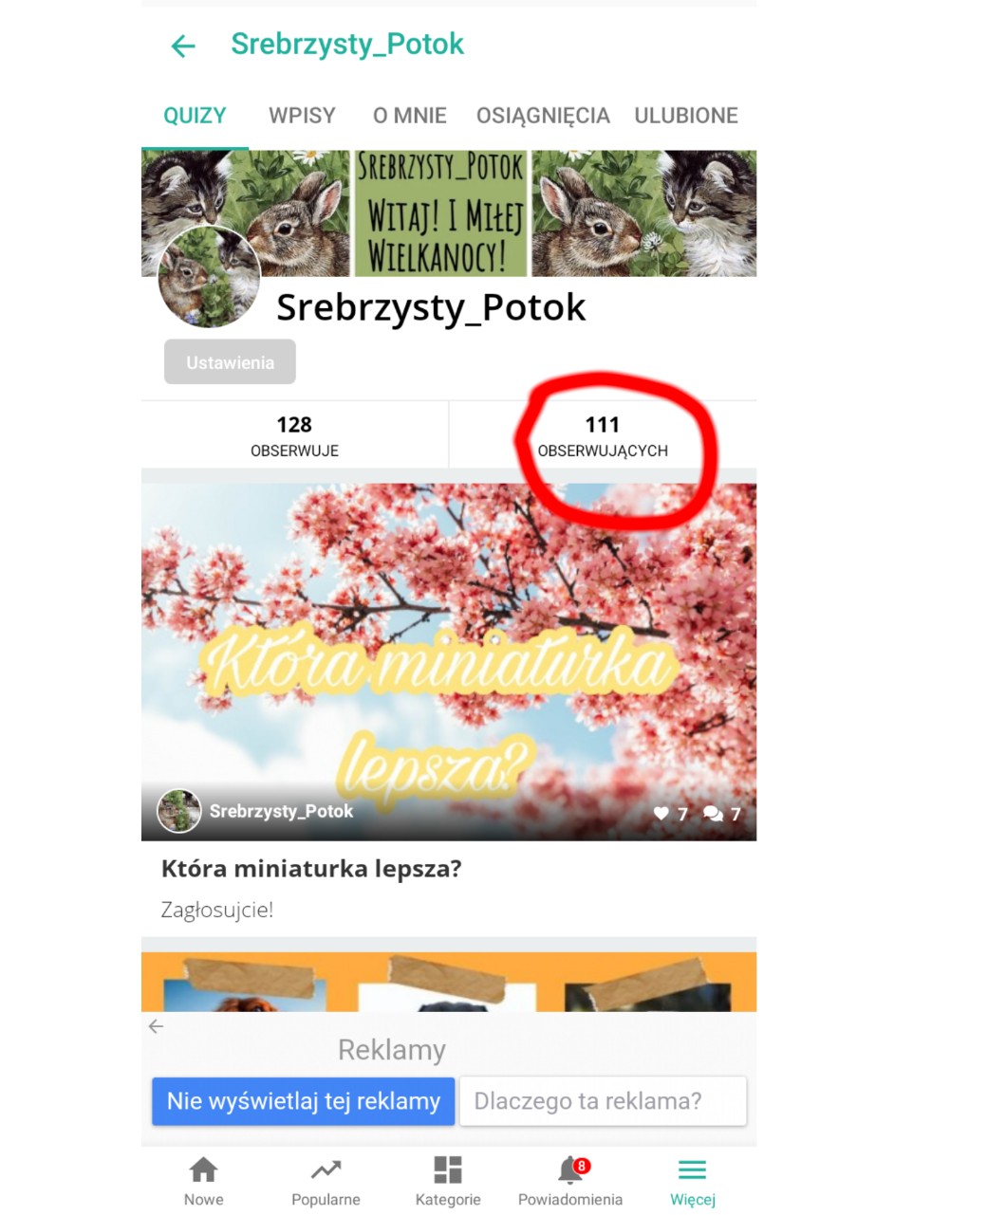Click Dlaczego ta reklama? button
Image resolution: width=1006 pixels, height=1215 pixels.
pyautogui.click(x=604, y=1101)
